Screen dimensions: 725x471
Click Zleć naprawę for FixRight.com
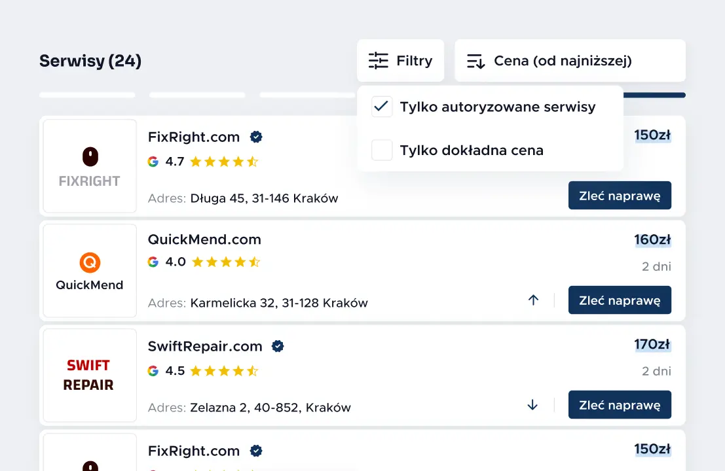click(620, 195)
